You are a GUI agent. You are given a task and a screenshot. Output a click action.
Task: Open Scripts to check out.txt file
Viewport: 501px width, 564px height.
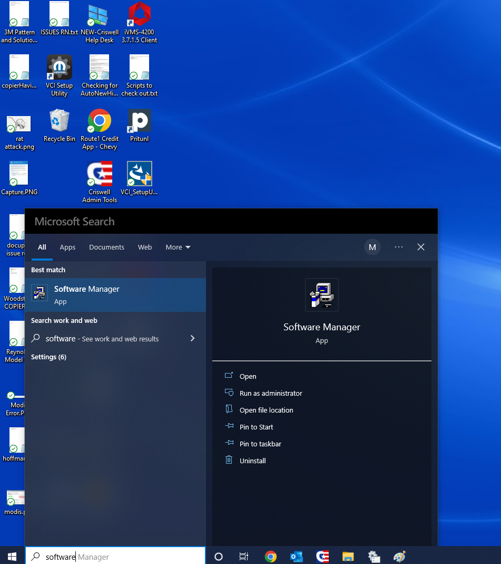[x=140, y=75]
